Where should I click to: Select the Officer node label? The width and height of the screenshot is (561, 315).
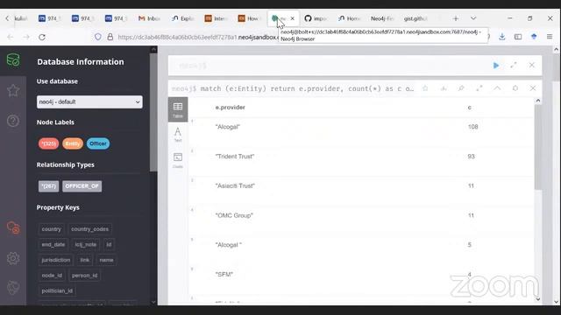(98, 143)
